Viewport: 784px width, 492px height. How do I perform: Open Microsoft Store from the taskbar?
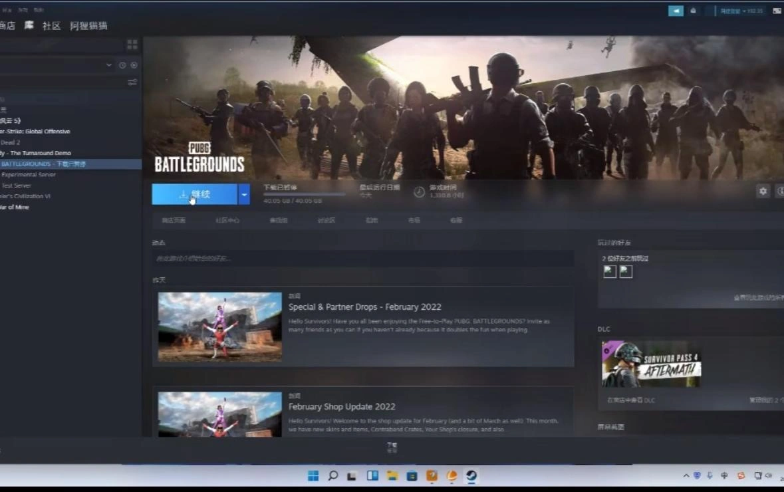(412, 475)
